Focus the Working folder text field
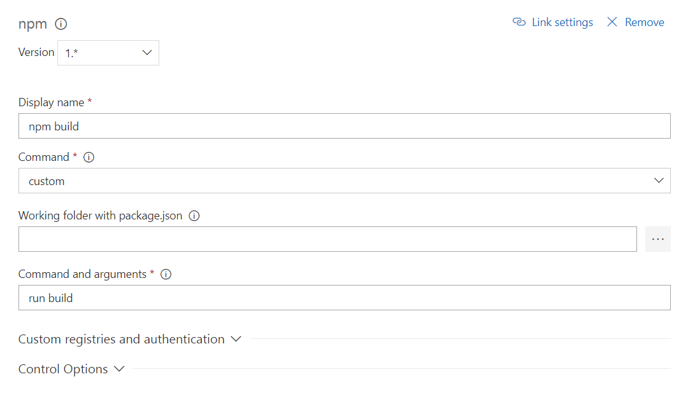This screenshot has height=407, width=674. [327, 239]
